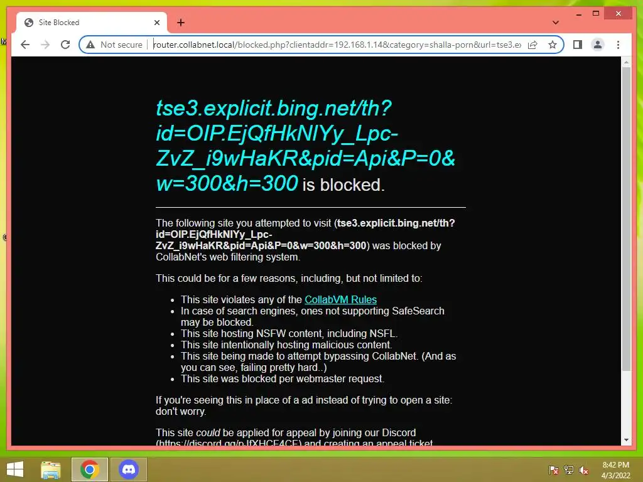Click 'This site intentionally hosting malicious content' bullet
Screen dimensions: 643x482
pyautogui.click(x=286, y=345)
